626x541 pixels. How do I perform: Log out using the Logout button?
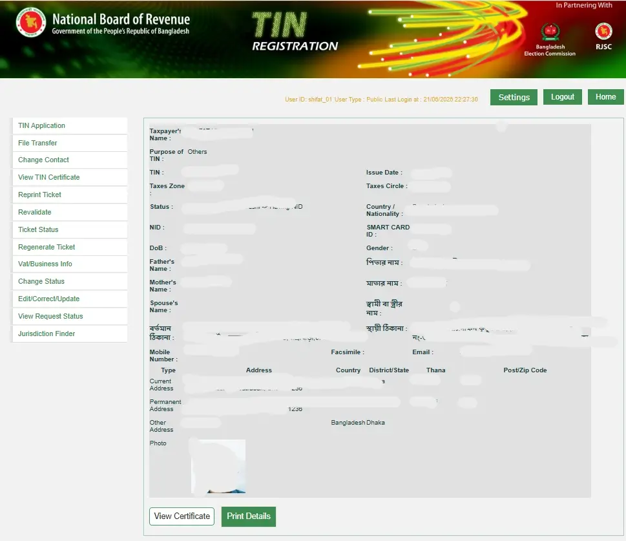(562, 97)
